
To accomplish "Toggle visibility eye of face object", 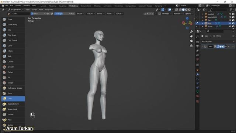I will click(230, 20).
